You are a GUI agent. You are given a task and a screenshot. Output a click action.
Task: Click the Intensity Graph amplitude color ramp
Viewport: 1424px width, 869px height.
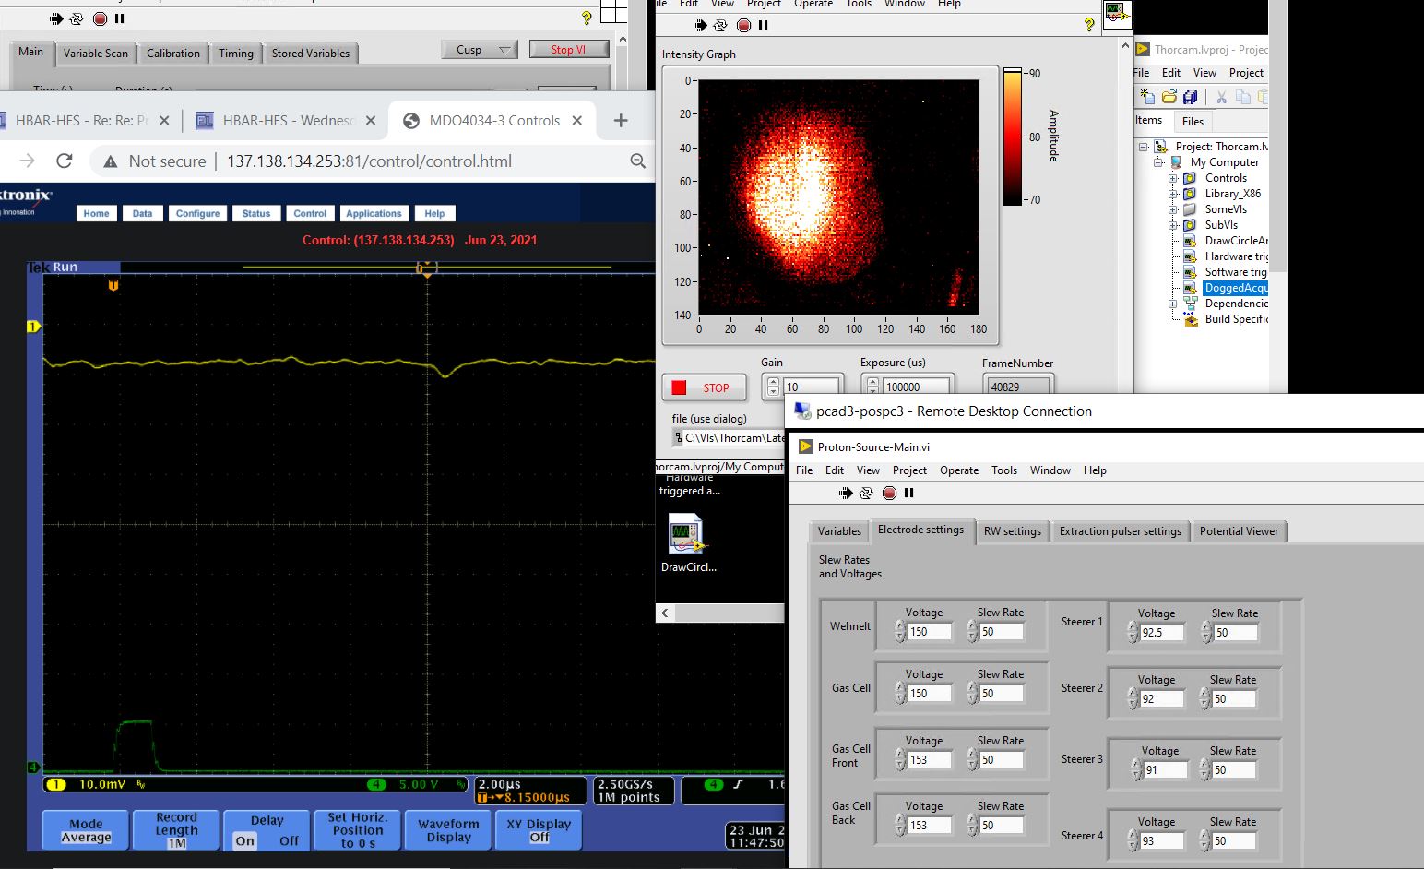tap(1013, 137)
